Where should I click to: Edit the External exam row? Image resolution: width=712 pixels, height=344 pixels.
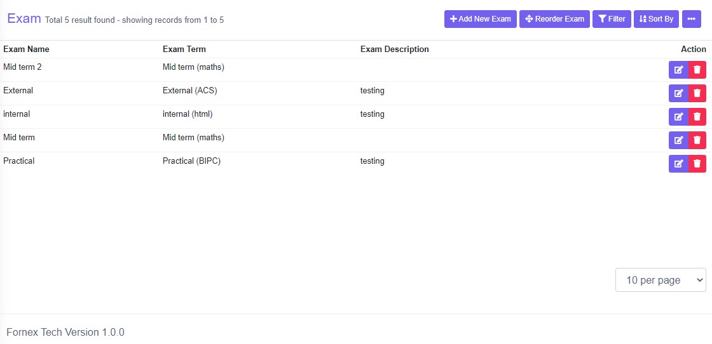click(678, 93)
